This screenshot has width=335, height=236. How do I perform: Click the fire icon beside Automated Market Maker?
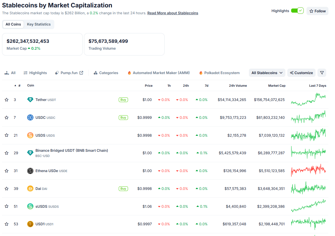tap(129, 73)
